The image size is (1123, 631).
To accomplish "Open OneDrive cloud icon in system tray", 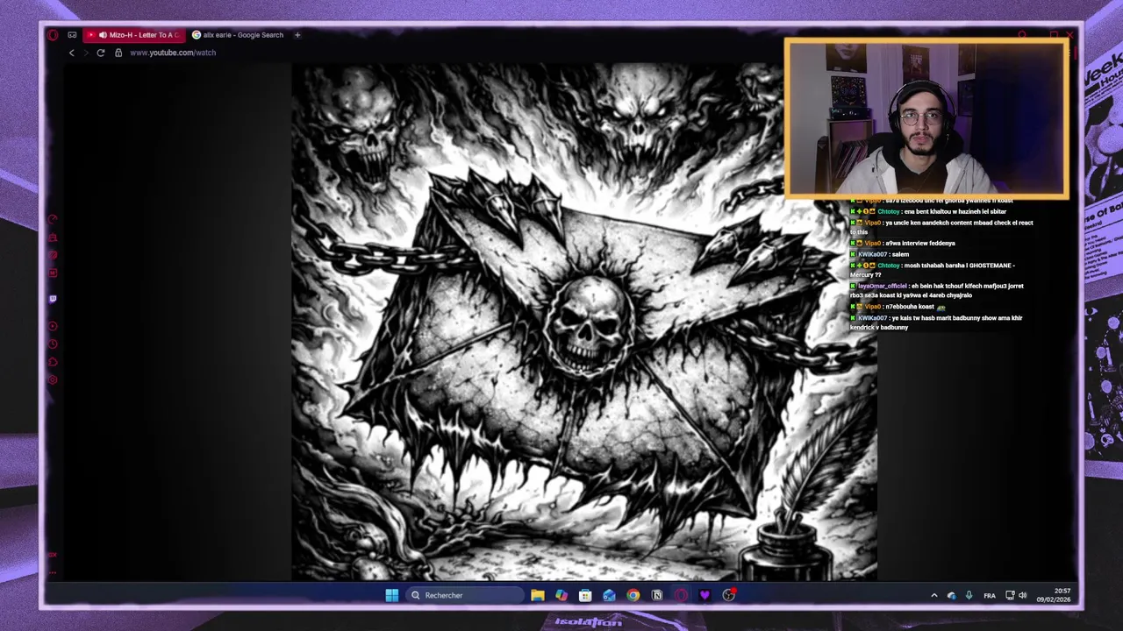I will click(x=952, y=596).
